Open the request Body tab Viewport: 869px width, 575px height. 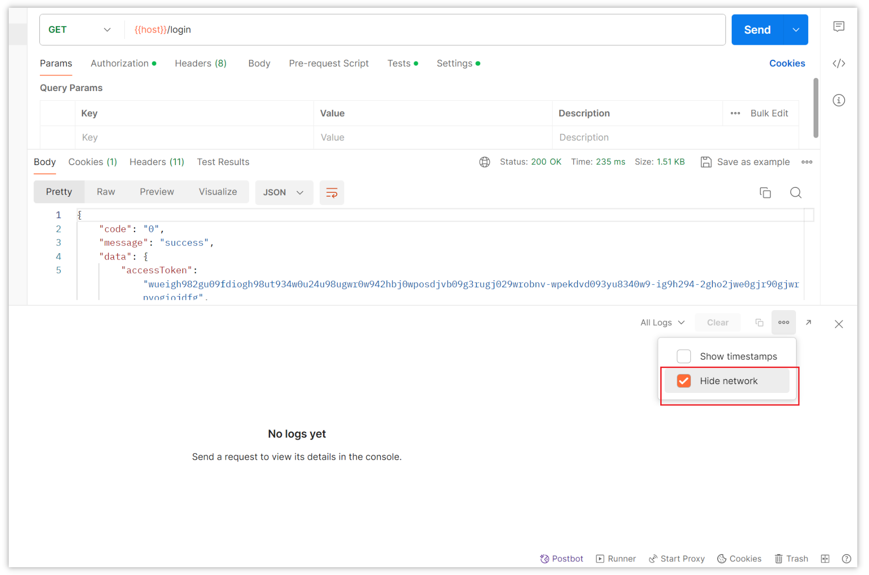[259, 63]
